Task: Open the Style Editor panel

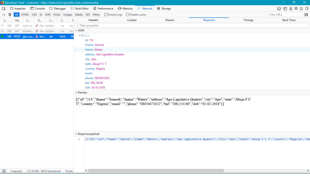Action: (80, 8)
